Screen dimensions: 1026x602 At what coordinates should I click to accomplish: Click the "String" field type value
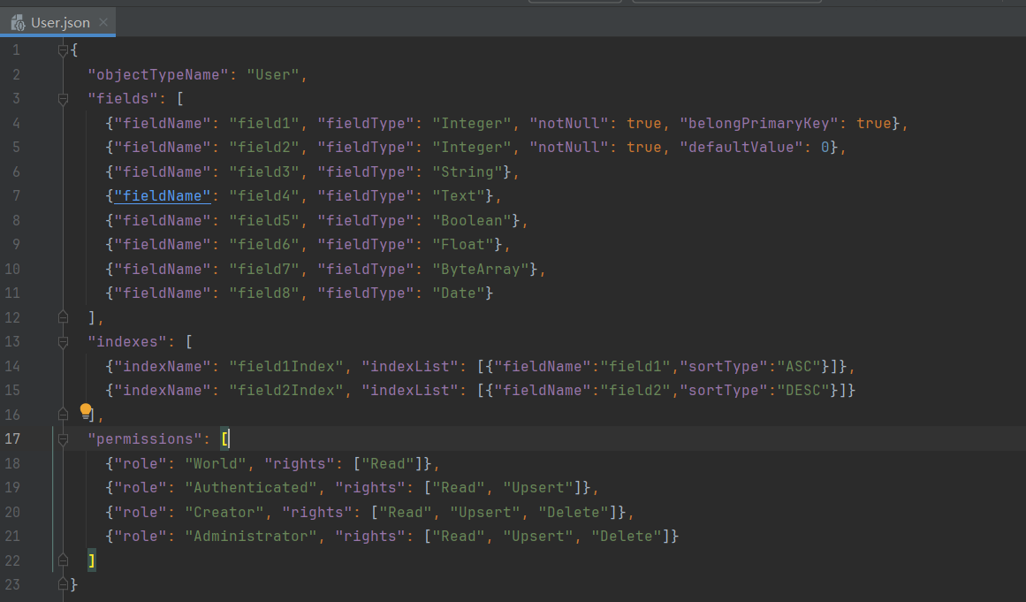[467, 171]
